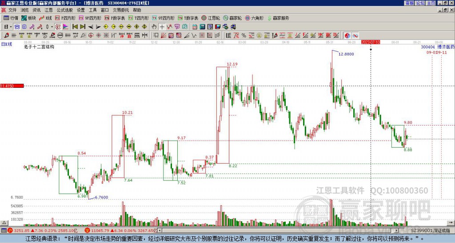
Task: Select the hand pan tool
Action: (154, 27)
